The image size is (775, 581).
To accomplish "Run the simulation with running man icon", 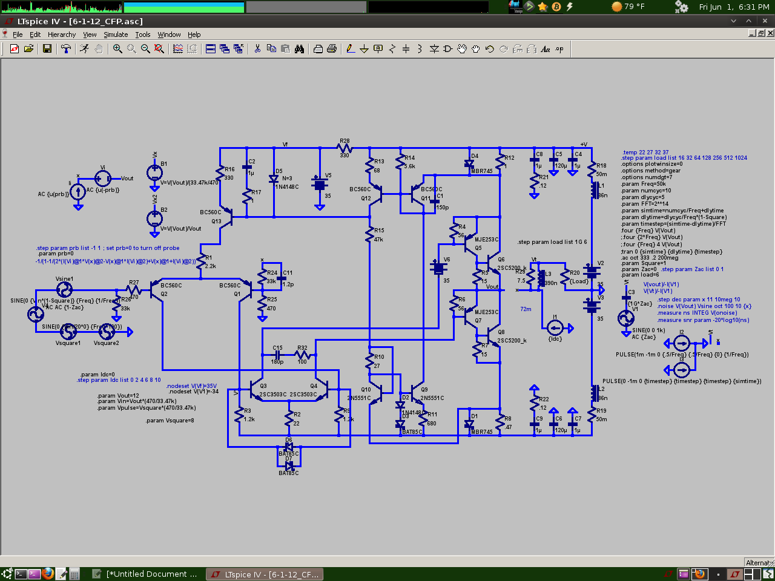I will pos(84,48).
